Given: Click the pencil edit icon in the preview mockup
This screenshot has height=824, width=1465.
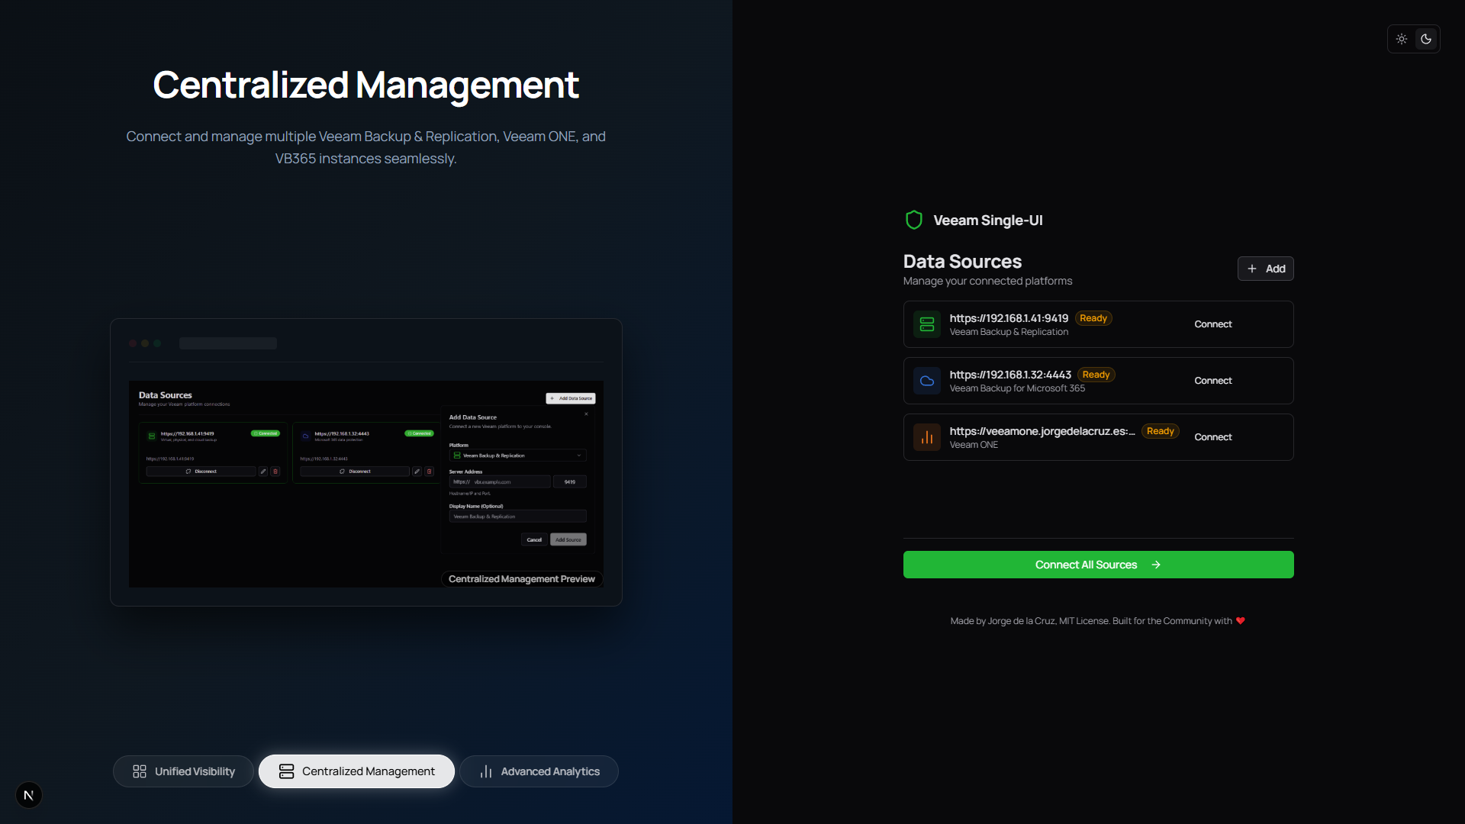Looking at the screenshot, I should 263,472.
